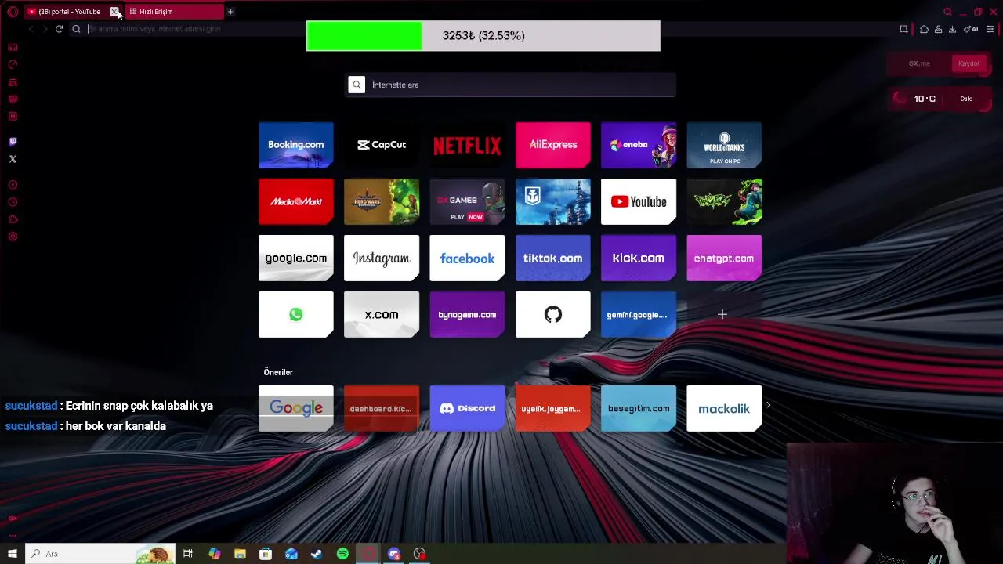Image resolution: width=1003 pixels, height=564 pixels.
Task: Open the AliExpress speed dial
Action: click(x=552, y=145)
